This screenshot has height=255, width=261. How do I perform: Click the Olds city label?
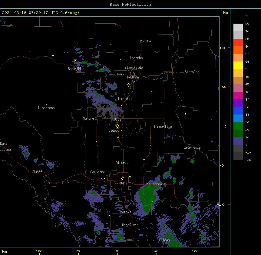(117, 119)
